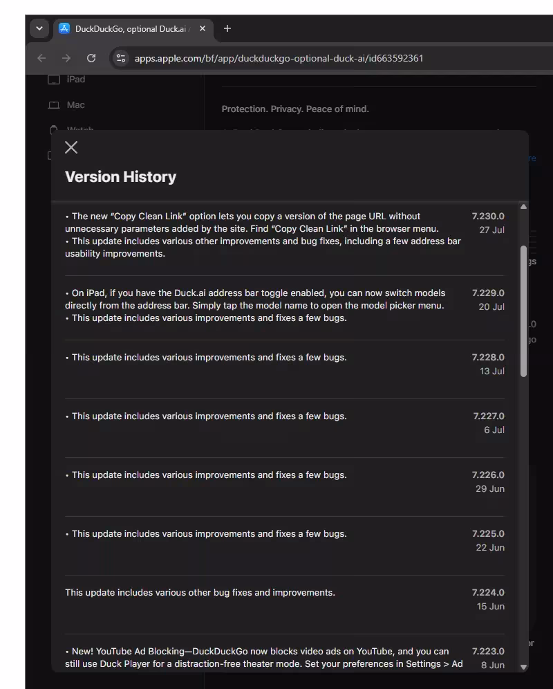
Task: Click the Duck.ai address bar toggle note
Action: tap(255, 300)
